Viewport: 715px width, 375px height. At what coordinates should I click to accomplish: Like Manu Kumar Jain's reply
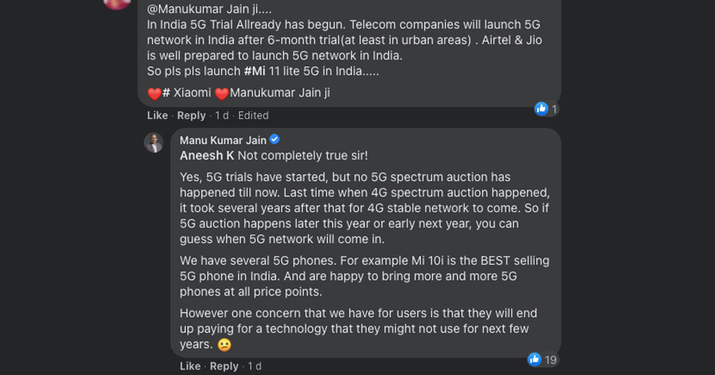[190, 366]
